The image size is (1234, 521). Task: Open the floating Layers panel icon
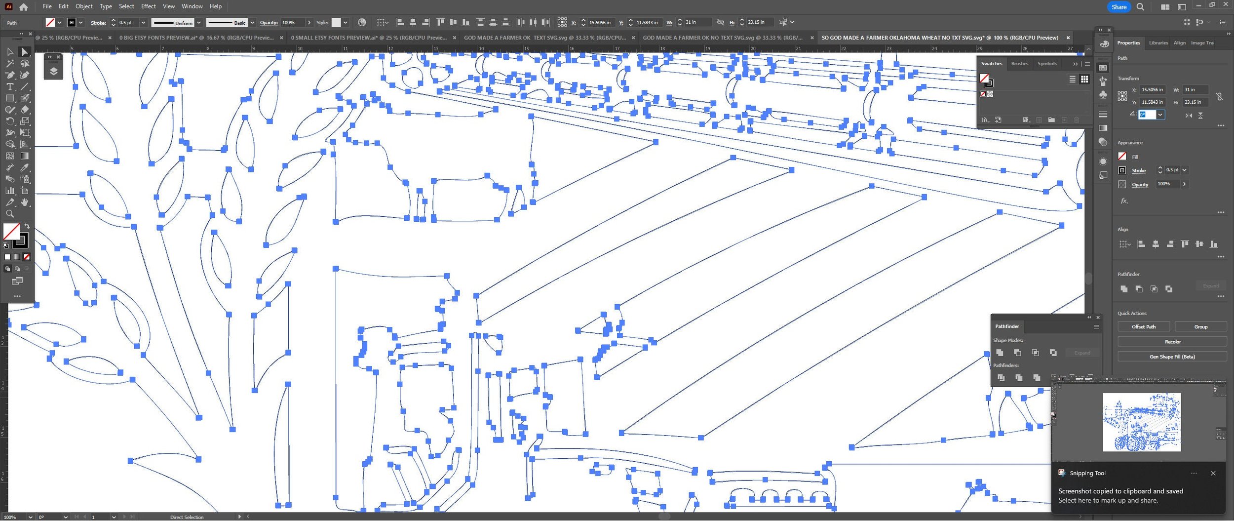(54, 72)
